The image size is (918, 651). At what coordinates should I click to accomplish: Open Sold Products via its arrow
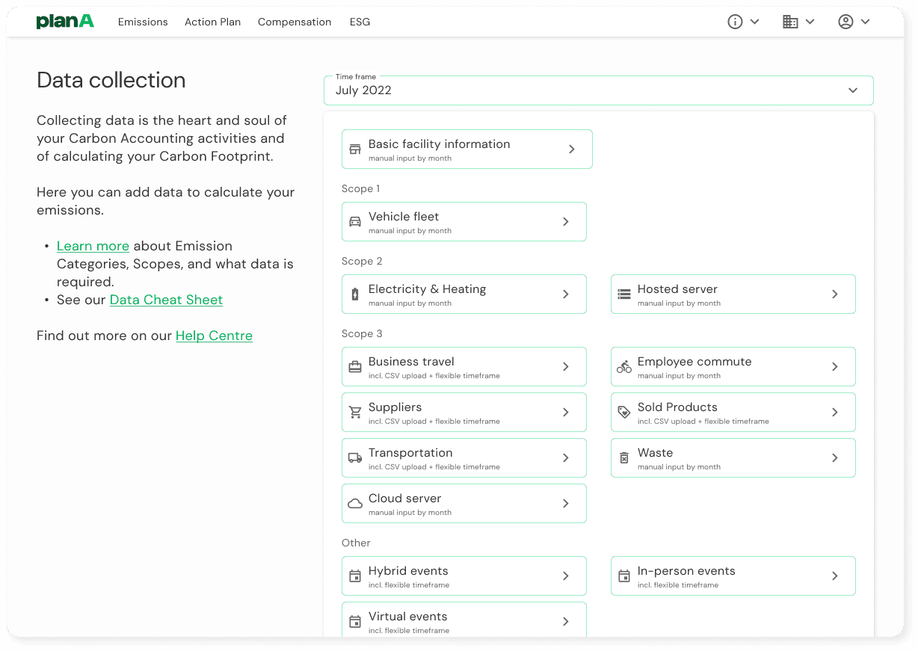[835, 413]
